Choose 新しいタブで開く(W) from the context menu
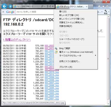The height and width of the screenshot is (107, 111). [x=69, y=15]
